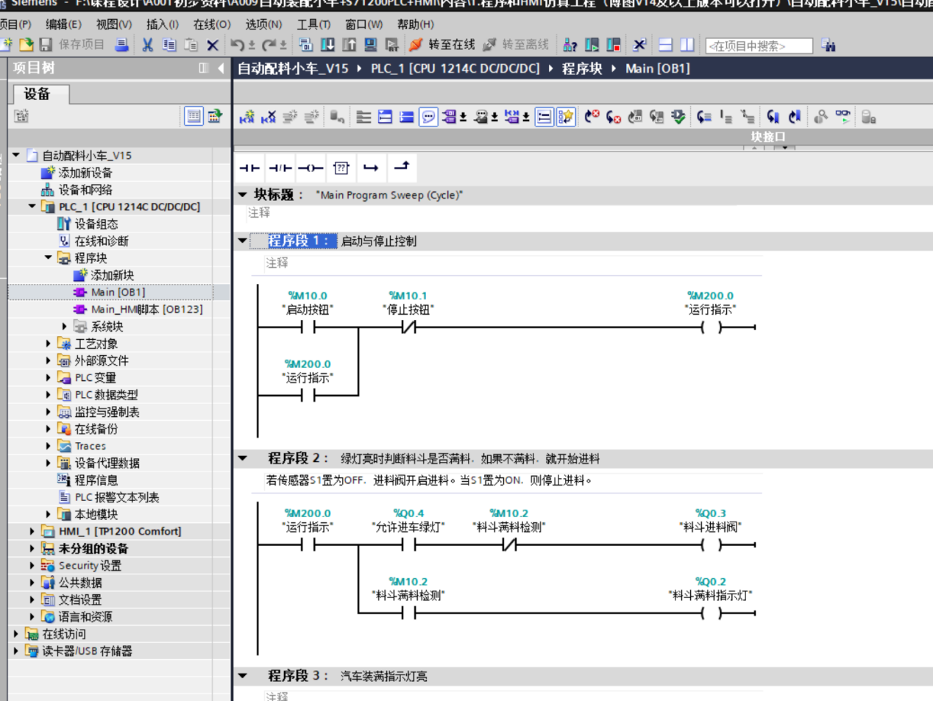Viewport: 933px width, 701px height.
Task: Expand the PLC 变量 folder
Action: click(49, 377)
